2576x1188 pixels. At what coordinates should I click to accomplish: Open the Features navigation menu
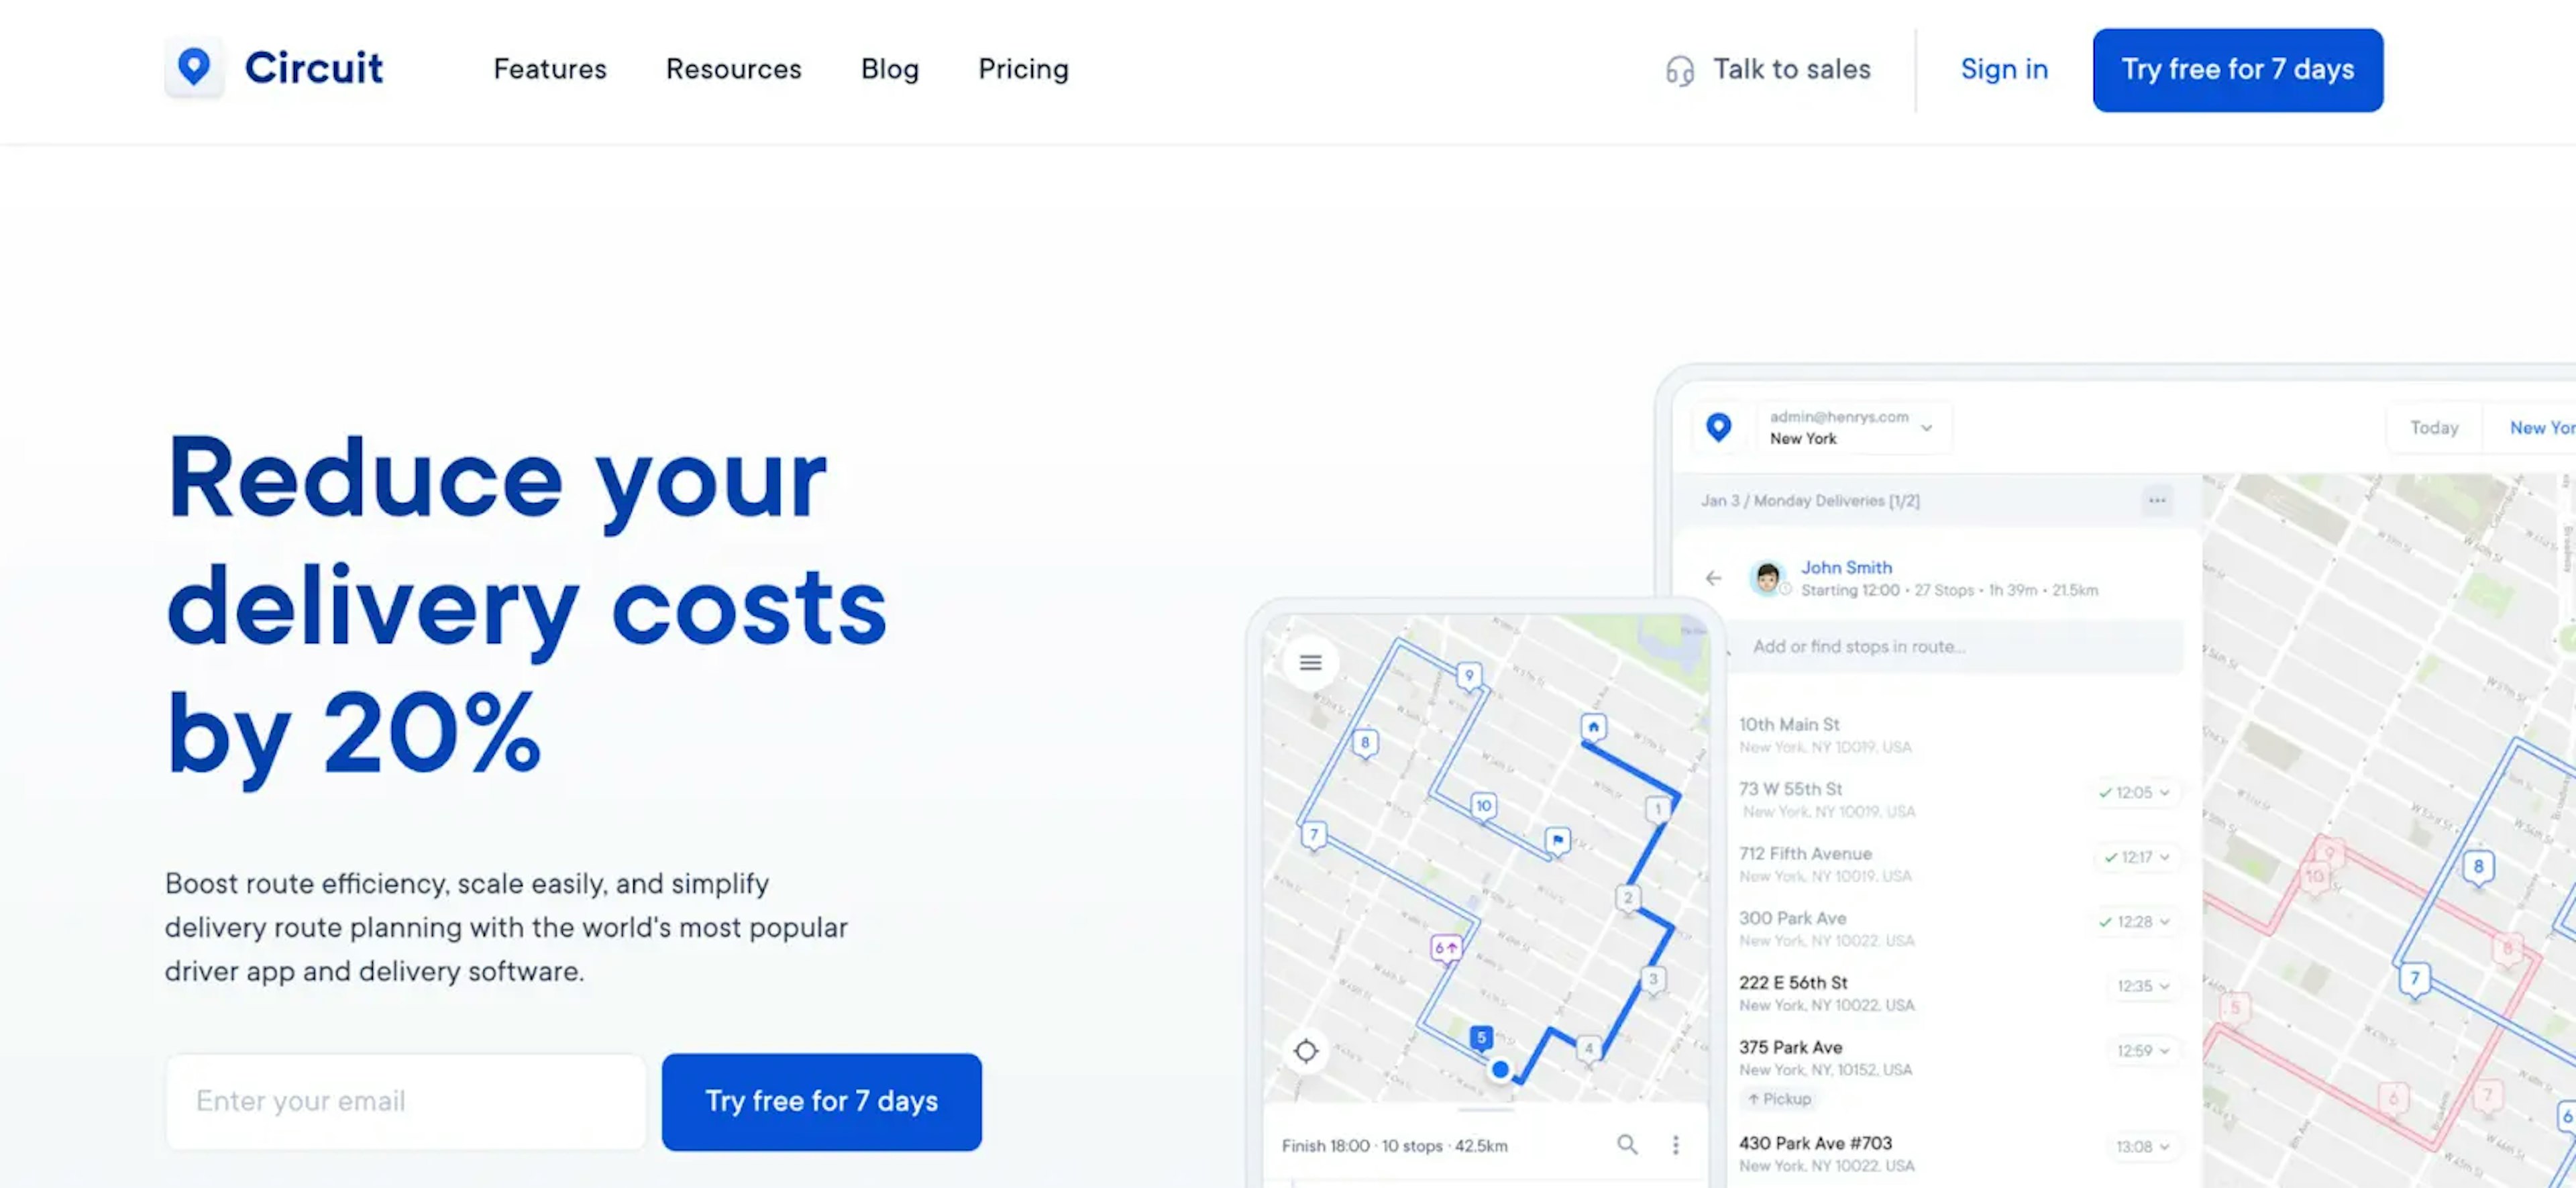(549, 69)
